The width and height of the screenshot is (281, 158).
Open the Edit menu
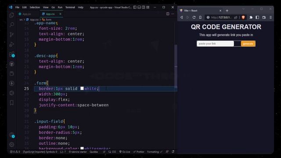pos(25,7)
